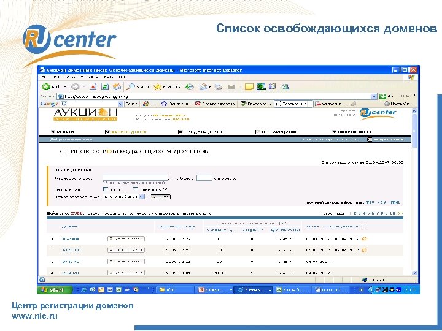This screenshot has height=331, width=442.
Task: Click the Google toolbar settings gear icon
Action: 387,104
